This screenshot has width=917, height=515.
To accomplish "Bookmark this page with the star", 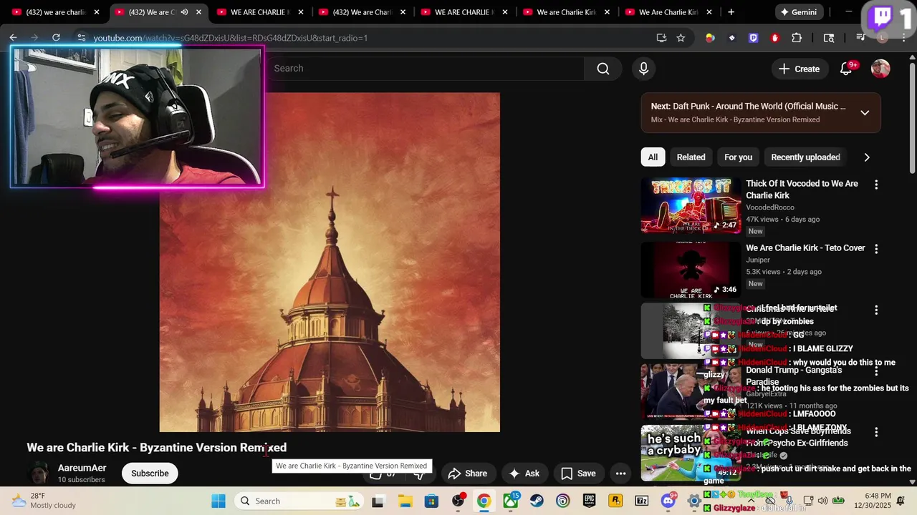I will click(681, 37).
